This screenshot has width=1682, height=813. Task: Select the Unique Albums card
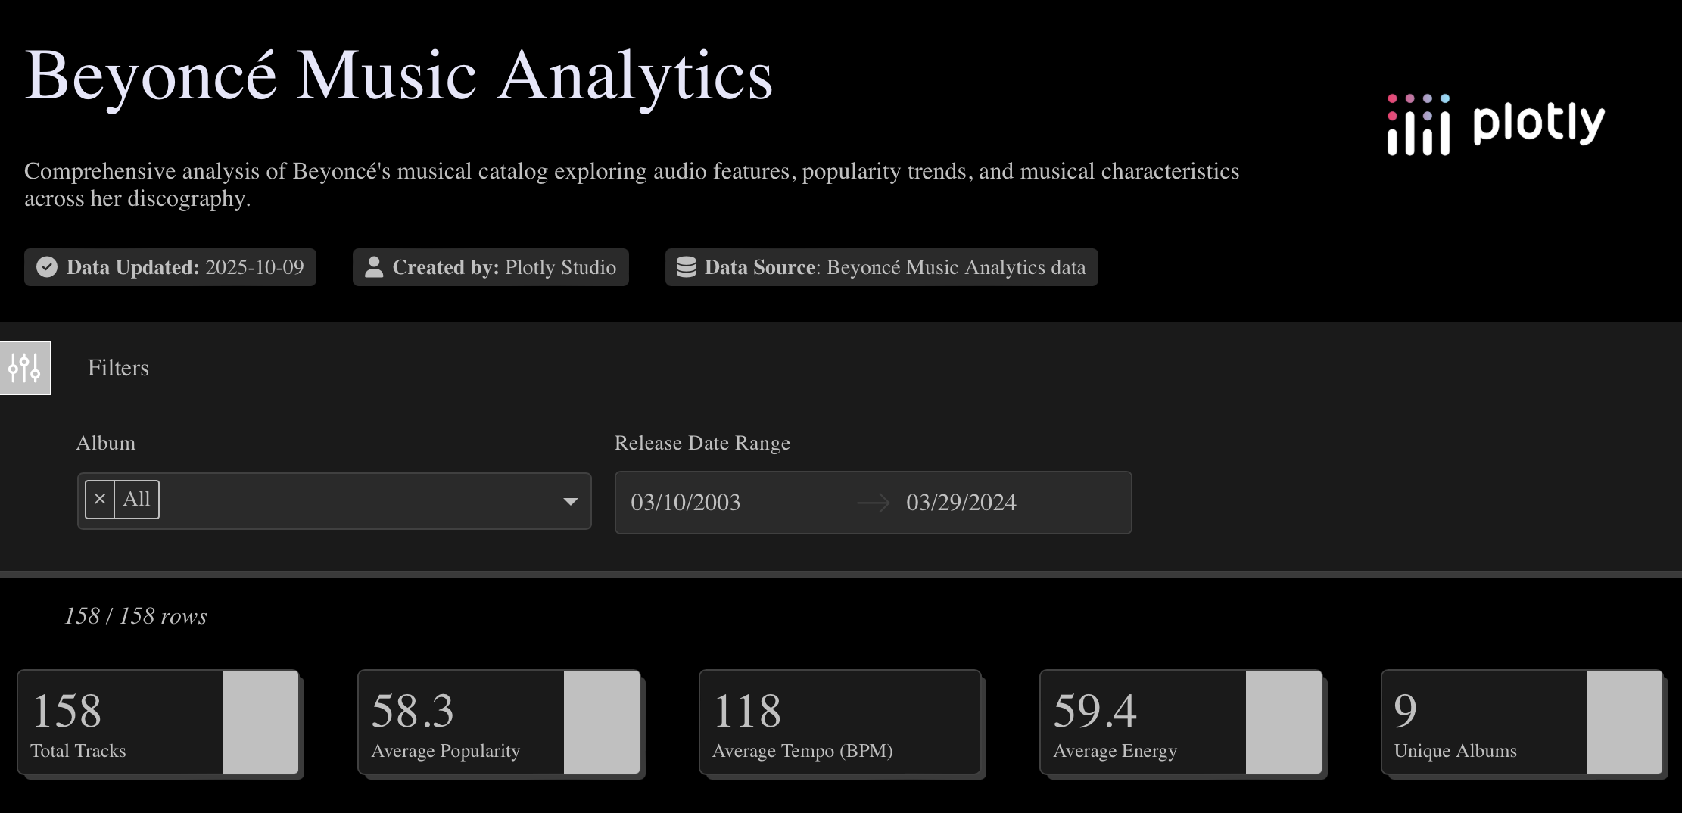(1522, 722)
